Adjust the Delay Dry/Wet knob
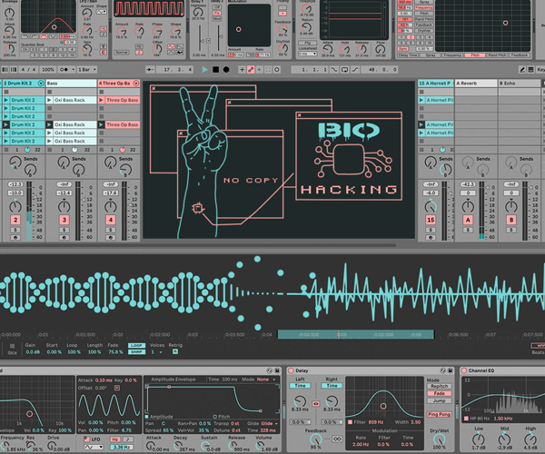Image resolution: width=545 pixels, height=454 pixels. coord(439,439)
